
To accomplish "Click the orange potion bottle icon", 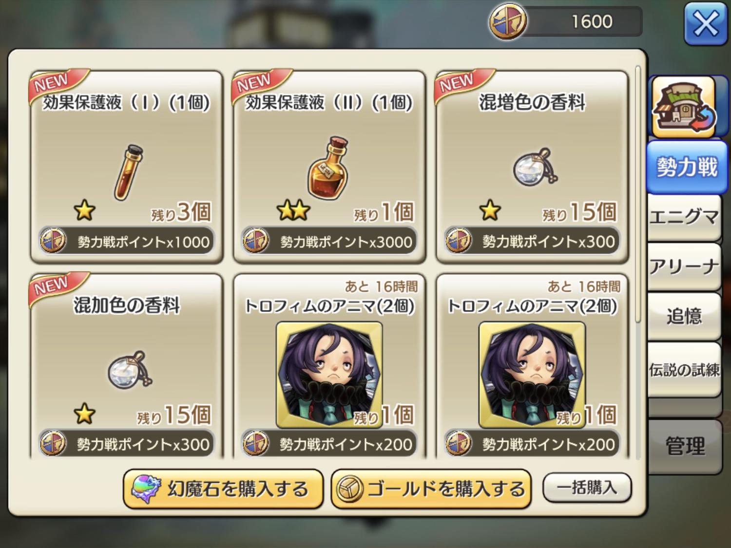I will point(329,168).
